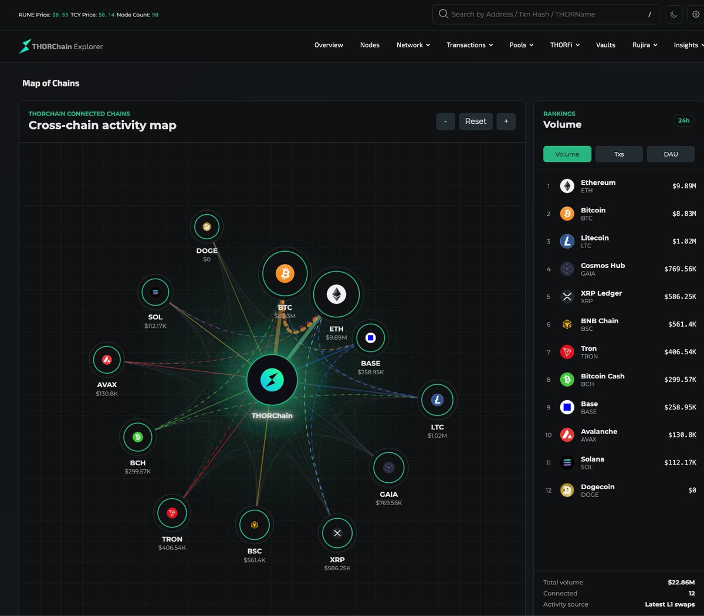Click Tron icon in rankings list
The height and width of the screenshot is (616, 704).
tap(567, 352)
